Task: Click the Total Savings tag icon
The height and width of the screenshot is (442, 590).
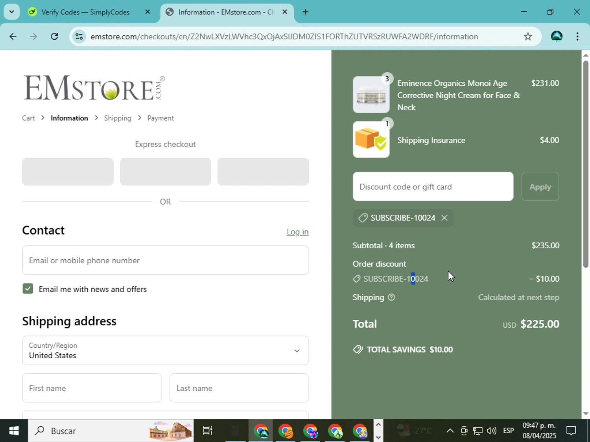Action: (358, 349)
